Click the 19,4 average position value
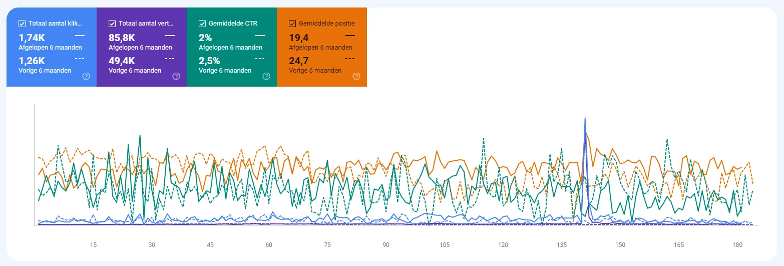784x266 pixels. pyautogui.click(x=299, y=38)
